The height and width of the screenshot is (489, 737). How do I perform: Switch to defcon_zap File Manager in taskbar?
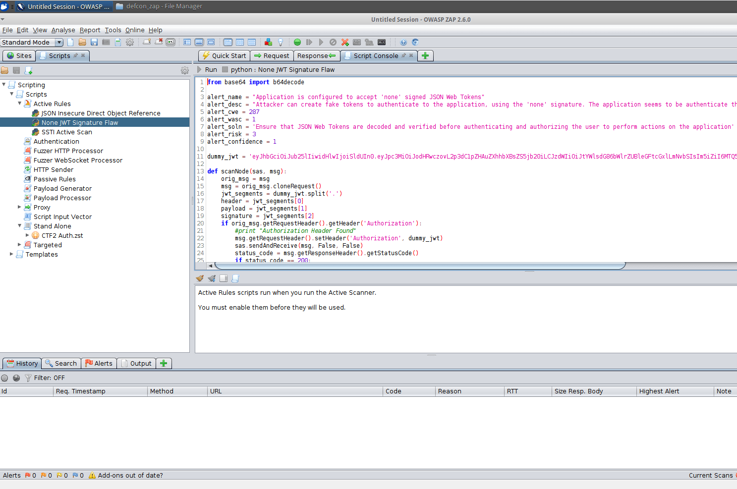tap(159, 6)
